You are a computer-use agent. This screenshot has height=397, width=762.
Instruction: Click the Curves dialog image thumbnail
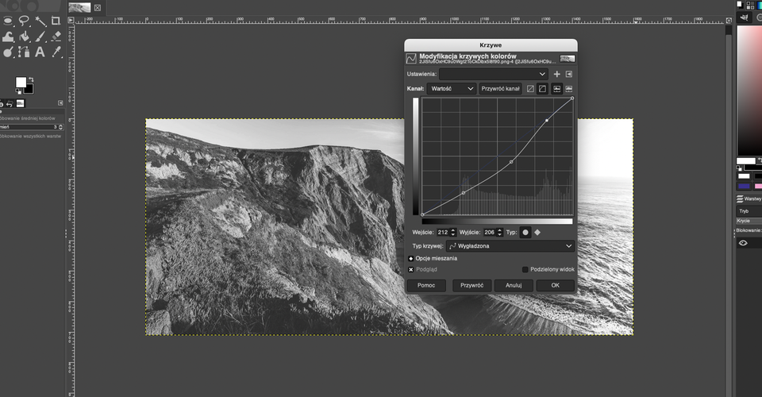tap(567, 58)
